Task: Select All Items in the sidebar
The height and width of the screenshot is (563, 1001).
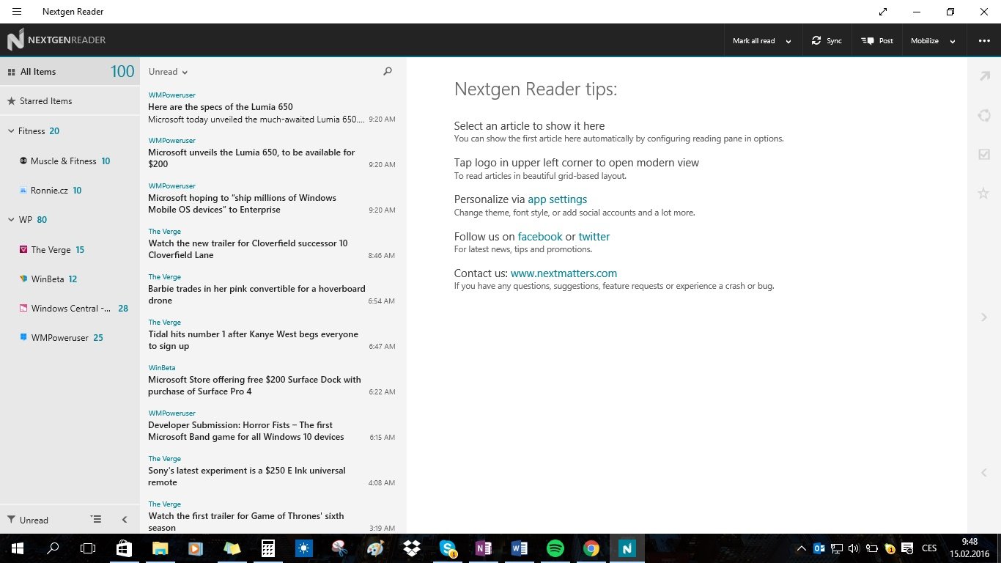Action: pyautogui.click(x=70, y=71)
